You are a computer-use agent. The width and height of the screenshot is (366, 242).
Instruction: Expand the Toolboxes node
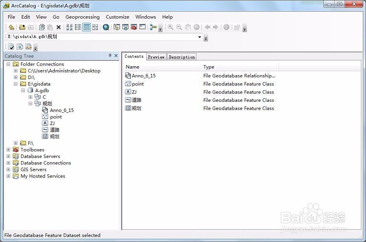point(9,149)
